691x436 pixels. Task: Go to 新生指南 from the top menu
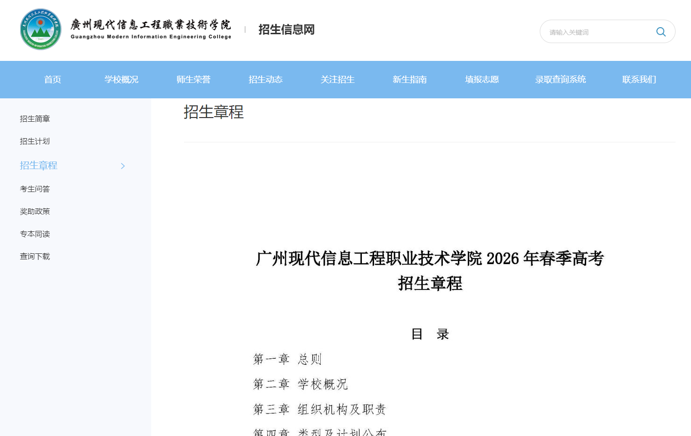pos(410,79)
